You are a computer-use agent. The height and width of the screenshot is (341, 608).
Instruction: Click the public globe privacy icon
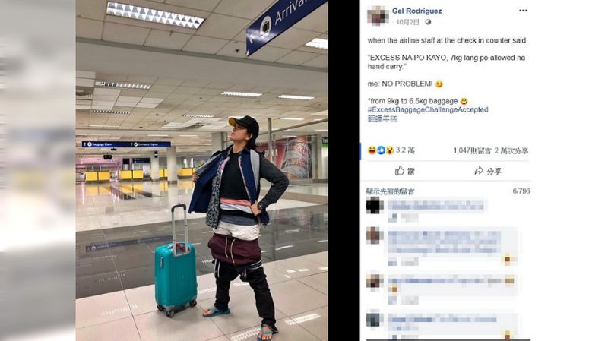pyautogui.click(x=428, y=22)
